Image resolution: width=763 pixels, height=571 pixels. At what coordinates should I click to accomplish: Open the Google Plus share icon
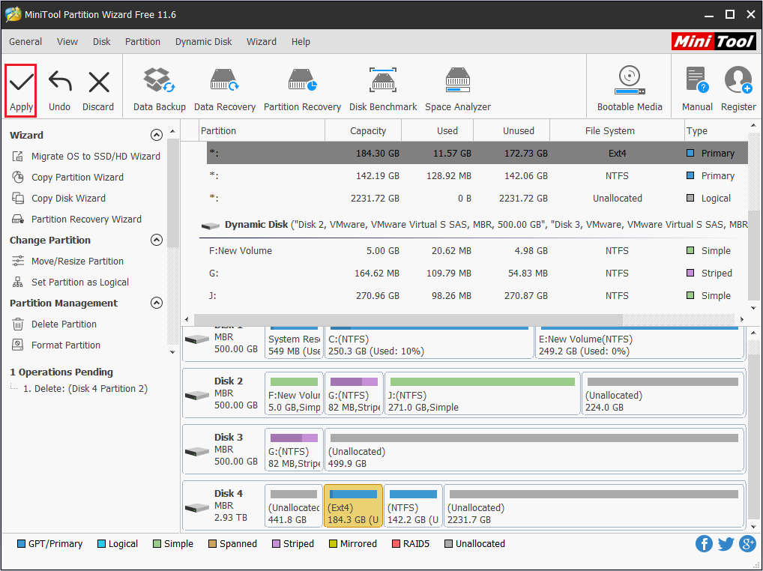click(x=747, y=544)
